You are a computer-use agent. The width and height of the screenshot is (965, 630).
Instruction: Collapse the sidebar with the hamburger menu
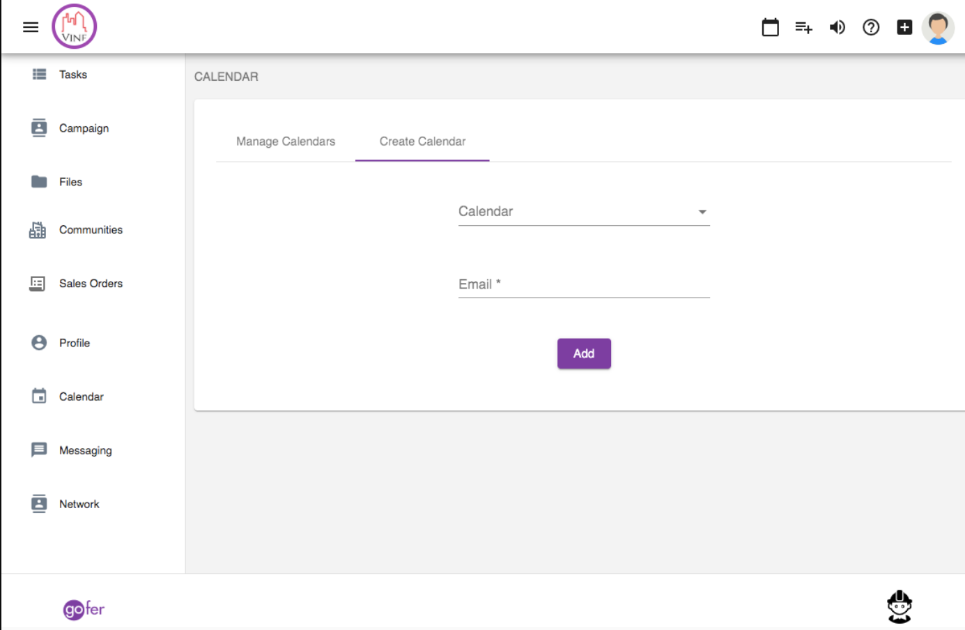coord(30,26)
